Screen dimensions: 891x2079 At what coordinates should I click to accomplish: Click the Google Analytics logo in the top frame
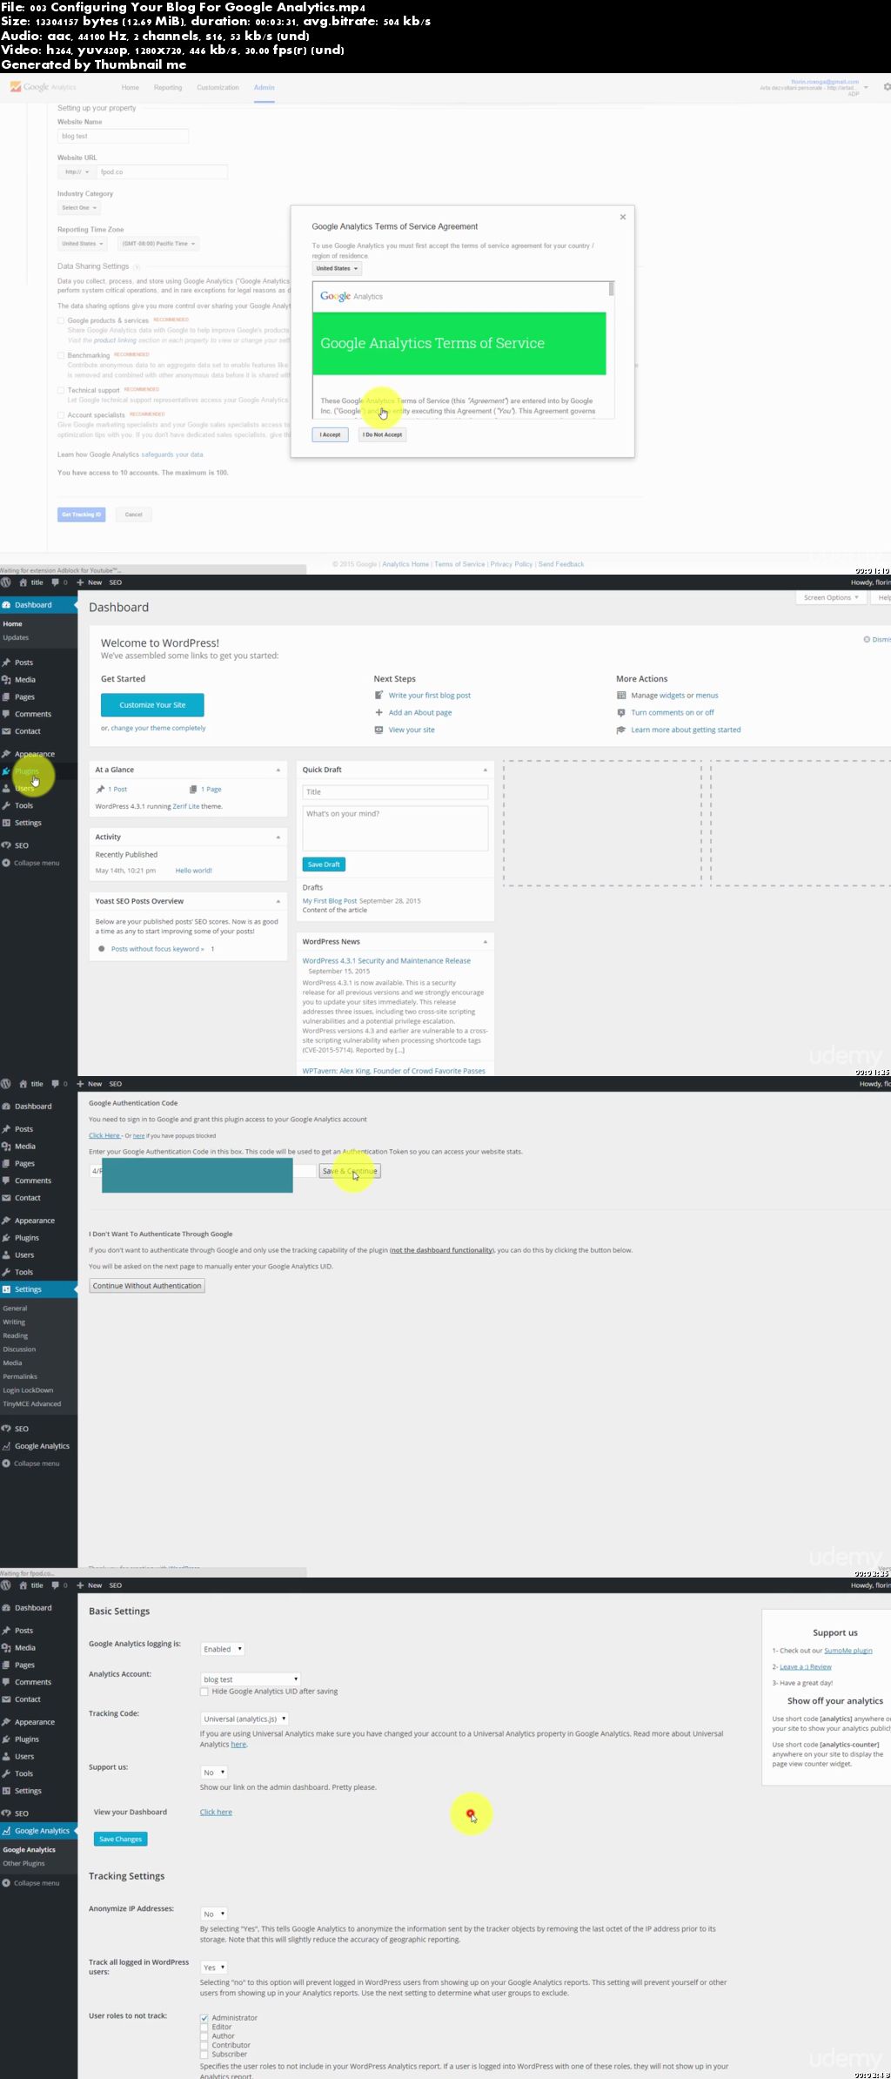click(x=43, y=87)
